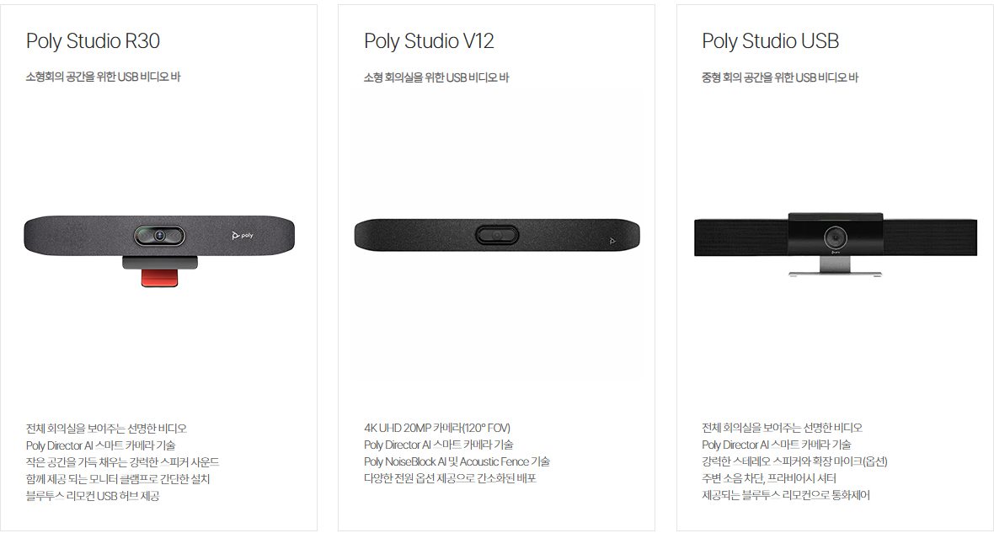Select the Poly Studio USB product image

836,244
